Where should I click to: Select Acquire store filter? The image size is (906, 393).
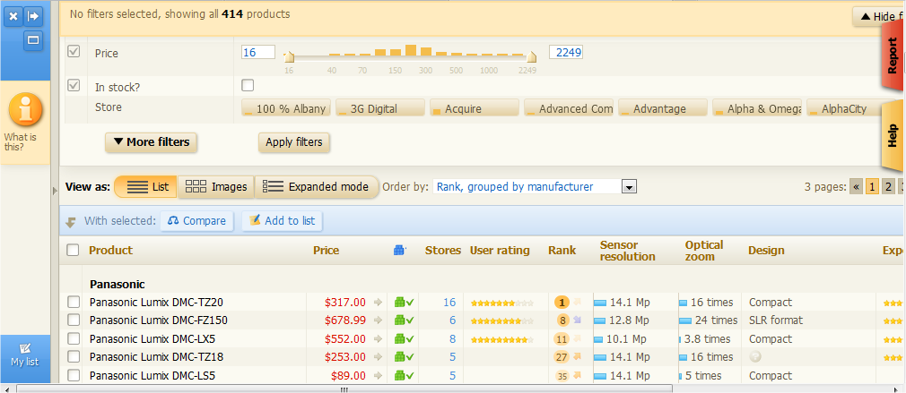click(475, 107)
